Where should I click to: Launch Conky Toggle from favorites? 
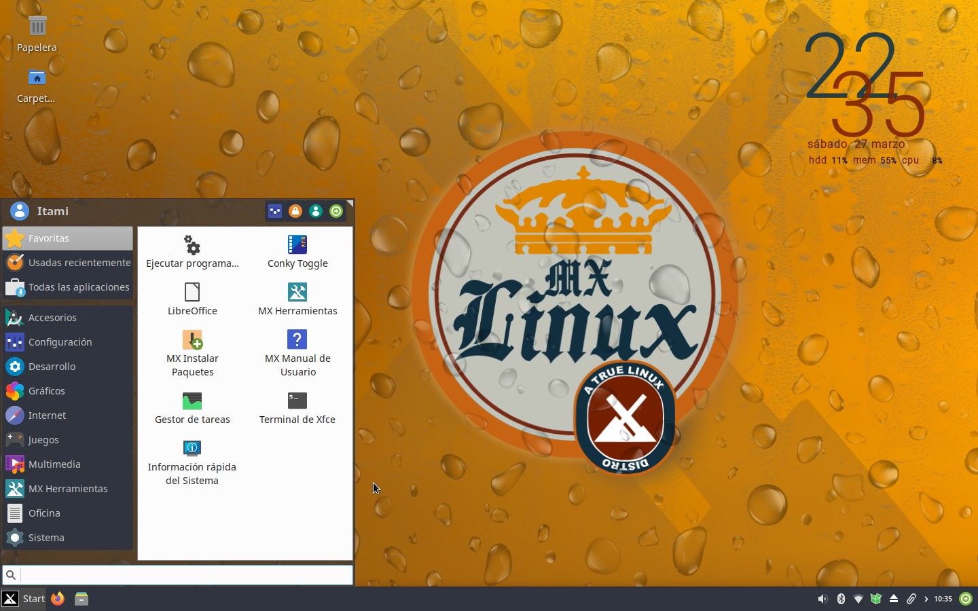[x=297, y=252]
